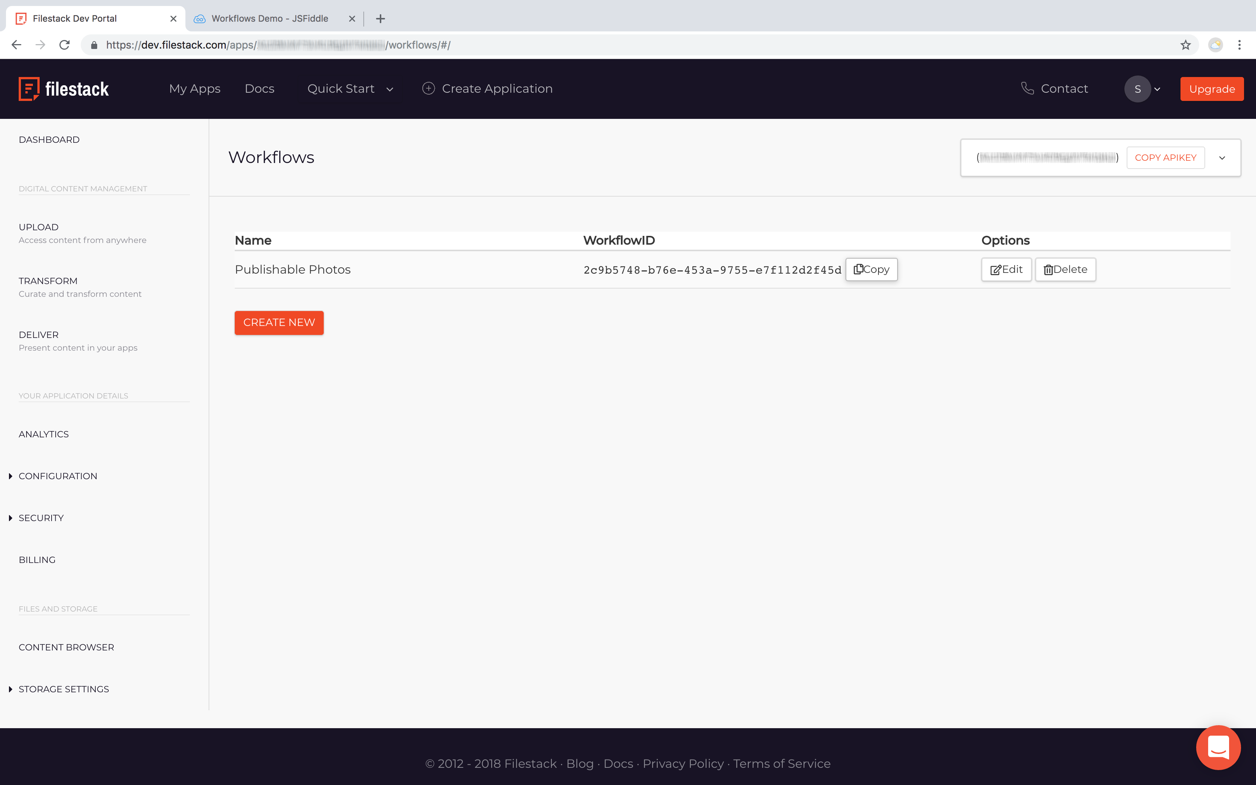Edit the Publishable Photos workflow

(1006, 270)
